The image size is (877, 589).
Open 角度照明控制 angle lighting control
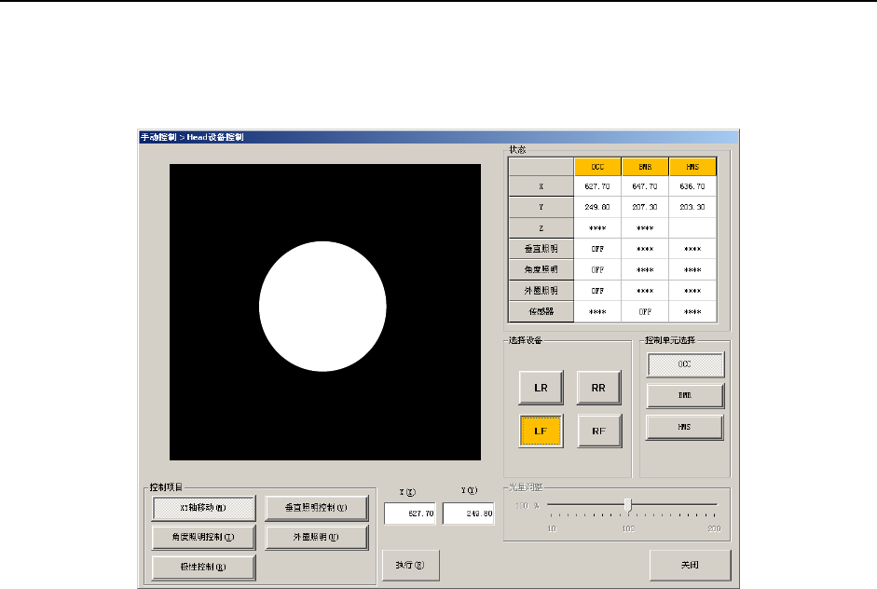tap(203, 537)
